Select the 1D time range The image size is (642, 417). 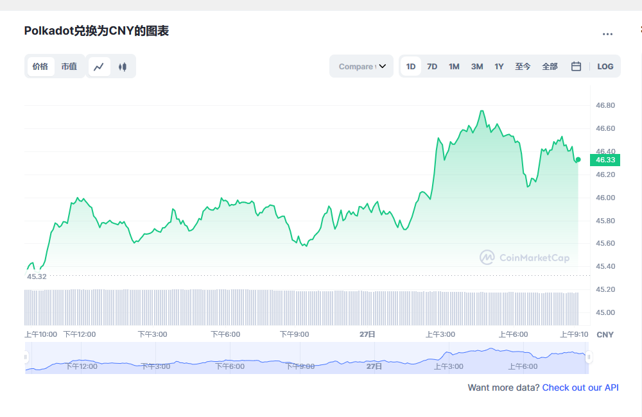pyautogui.click(x=411, y=66)
